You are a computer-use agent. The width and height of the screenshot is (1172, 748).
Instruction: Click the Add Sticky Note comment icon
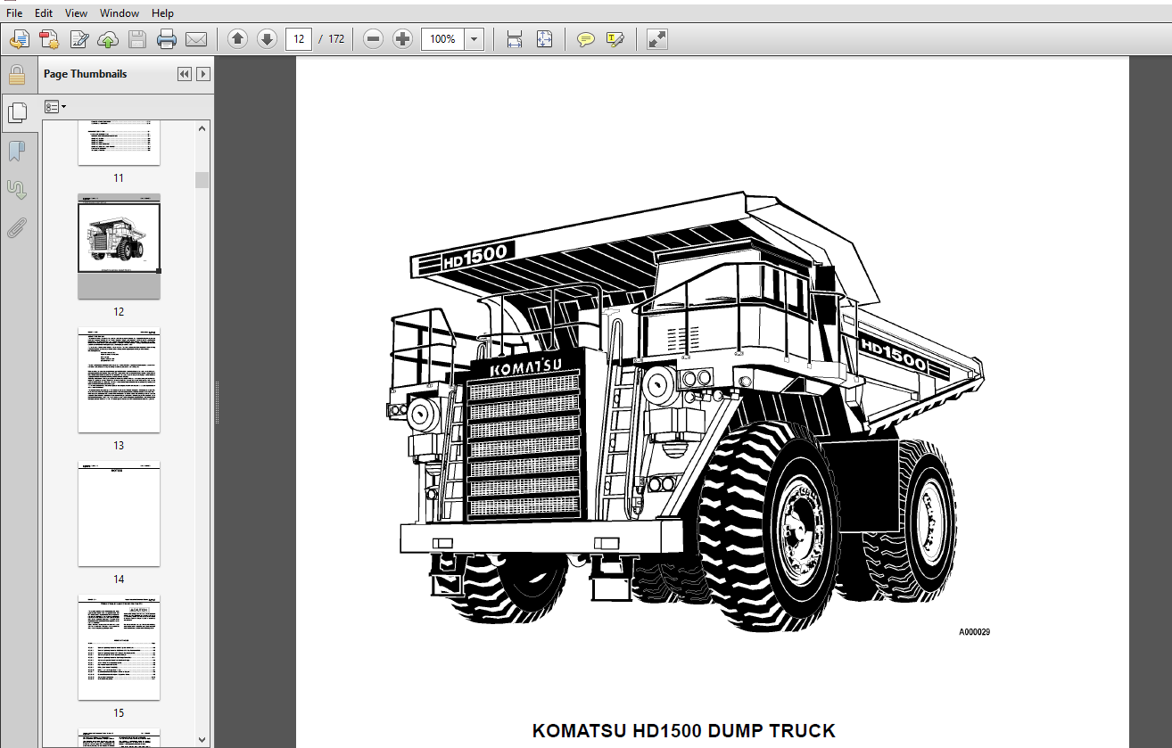pos(586,39)
